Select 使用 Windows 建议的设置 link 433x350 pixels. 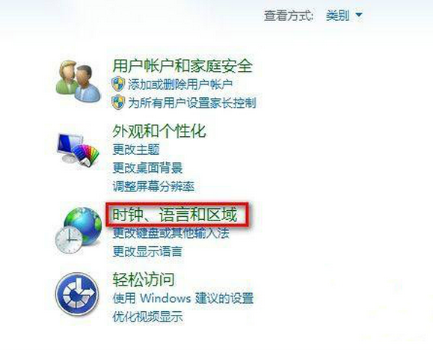tap(183, 298)
